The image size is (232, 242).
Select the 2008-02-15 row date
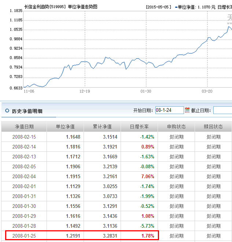pyautogui.click(x=24, y=137)
